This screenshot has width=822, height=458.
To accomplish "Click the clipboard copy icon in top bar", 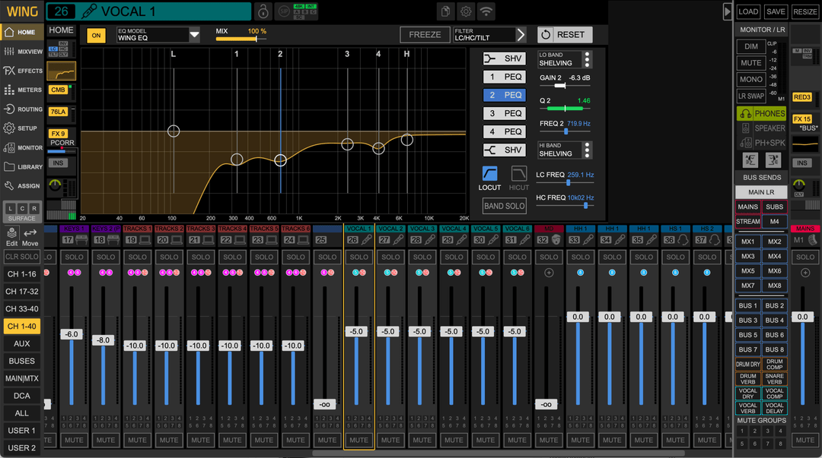I will (x=446, y=11).
